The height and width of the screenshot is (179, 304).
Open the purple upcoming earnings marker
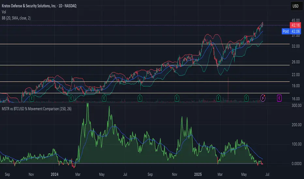[x=280, y=97]
